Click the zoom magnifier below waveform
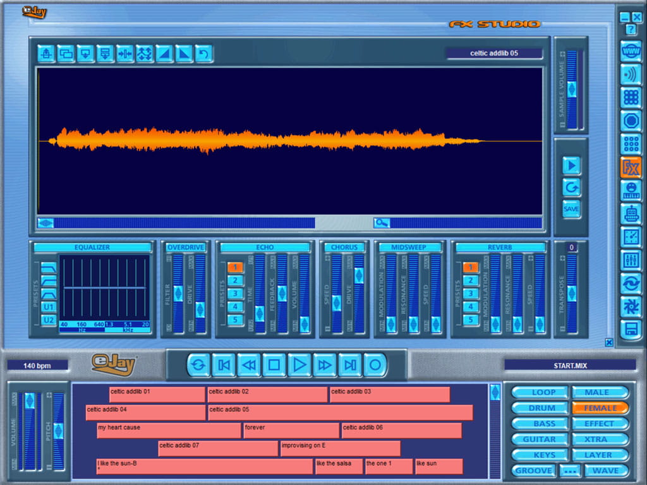The width and height of the screenshot is (647, 485). click(382, 222)
